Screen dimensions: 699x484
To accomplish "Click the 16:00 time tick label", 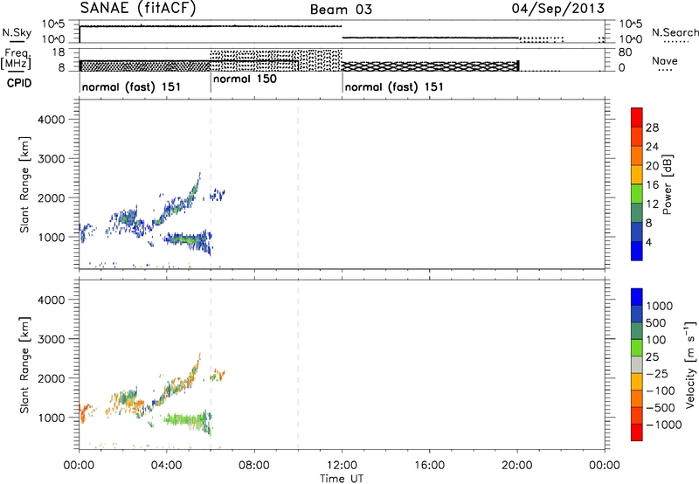I will click(x=429, y=466).
